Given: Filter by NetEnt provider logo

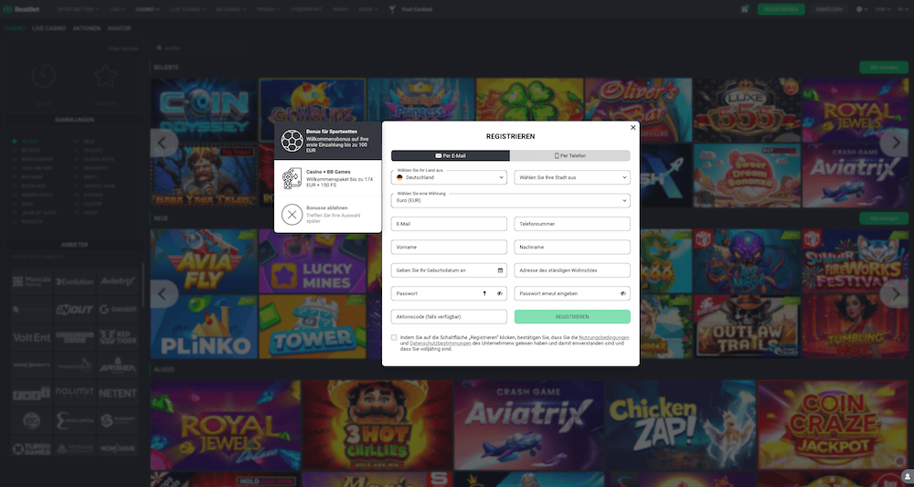Looking at the screenshot, I should click(118, 393).
